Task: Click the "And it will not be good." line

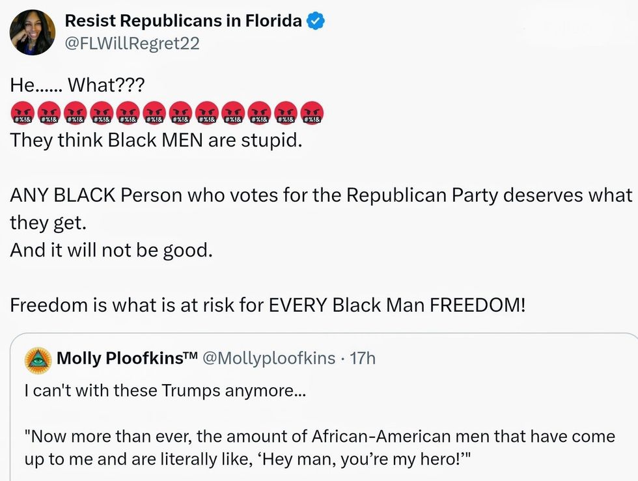Action: click(x=111, y=251)
